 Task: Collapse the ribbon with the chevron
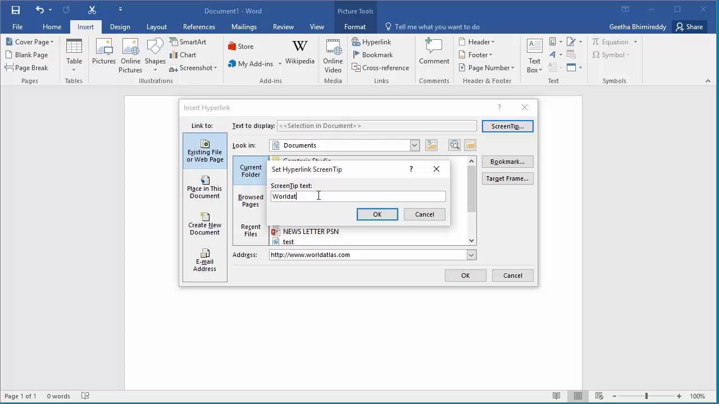(x=708, y=81)
